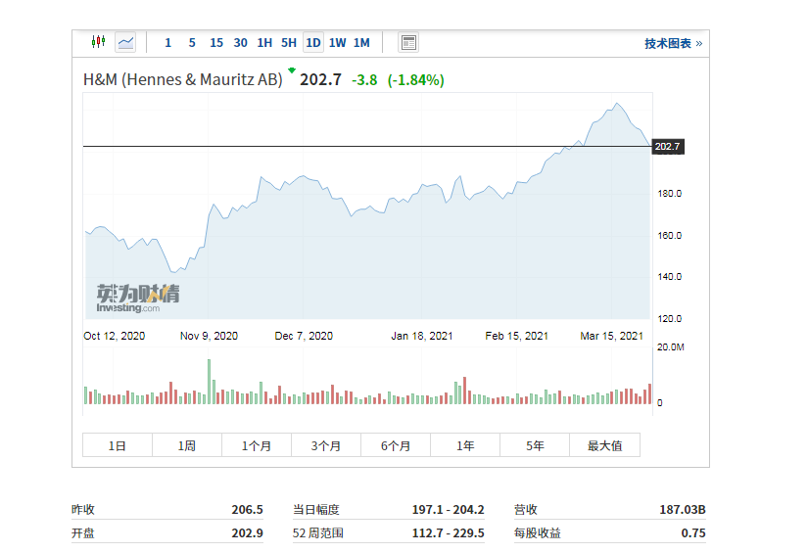Select the area line chart icon
Image resolution: width=808 pixels, height=553 pixels.
[125, 42]
